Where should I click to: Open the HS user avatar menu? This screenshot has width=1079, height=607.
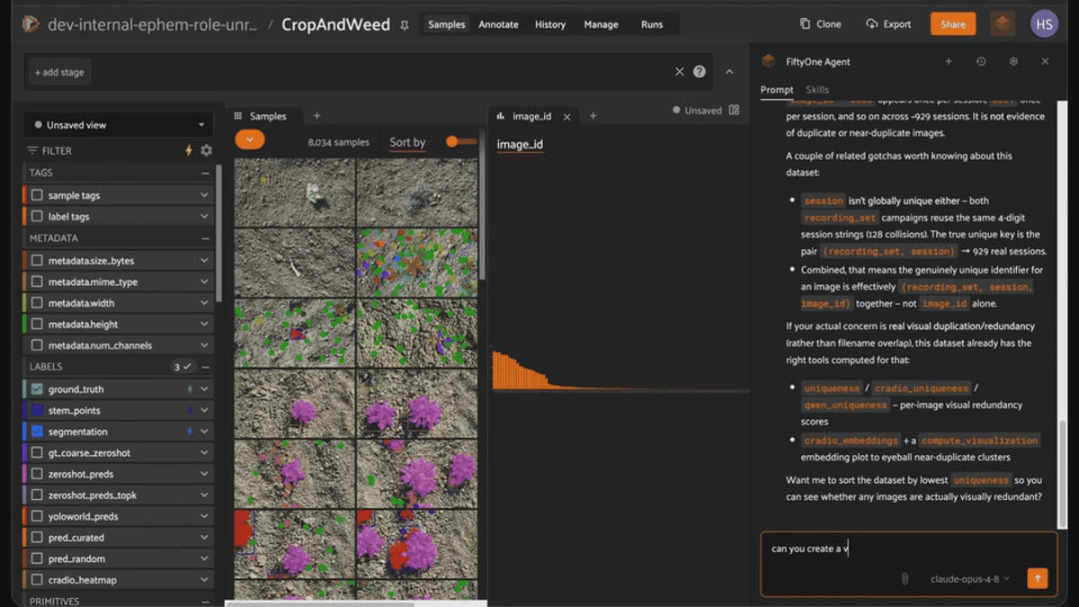[x=1044, y=24]
